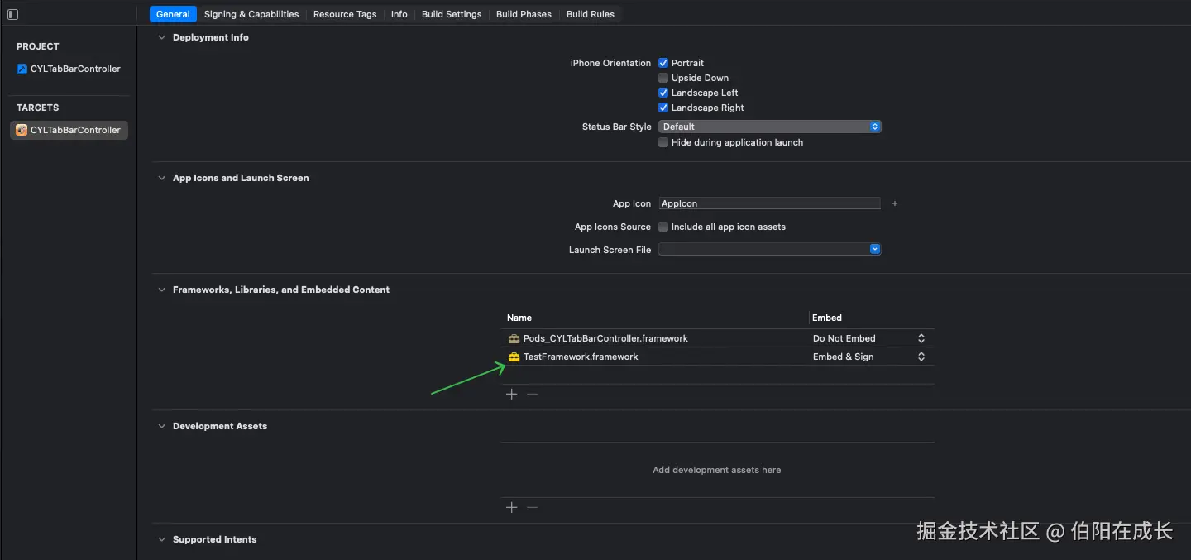
Task: Click the plus icon beside App Icon field
Action: point(895,203)
